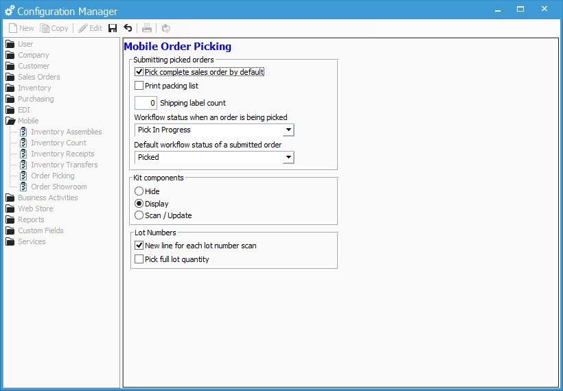Select the Inventory Transfers tree label
This screenshot has height=391, width=563.
click(65, 165)
